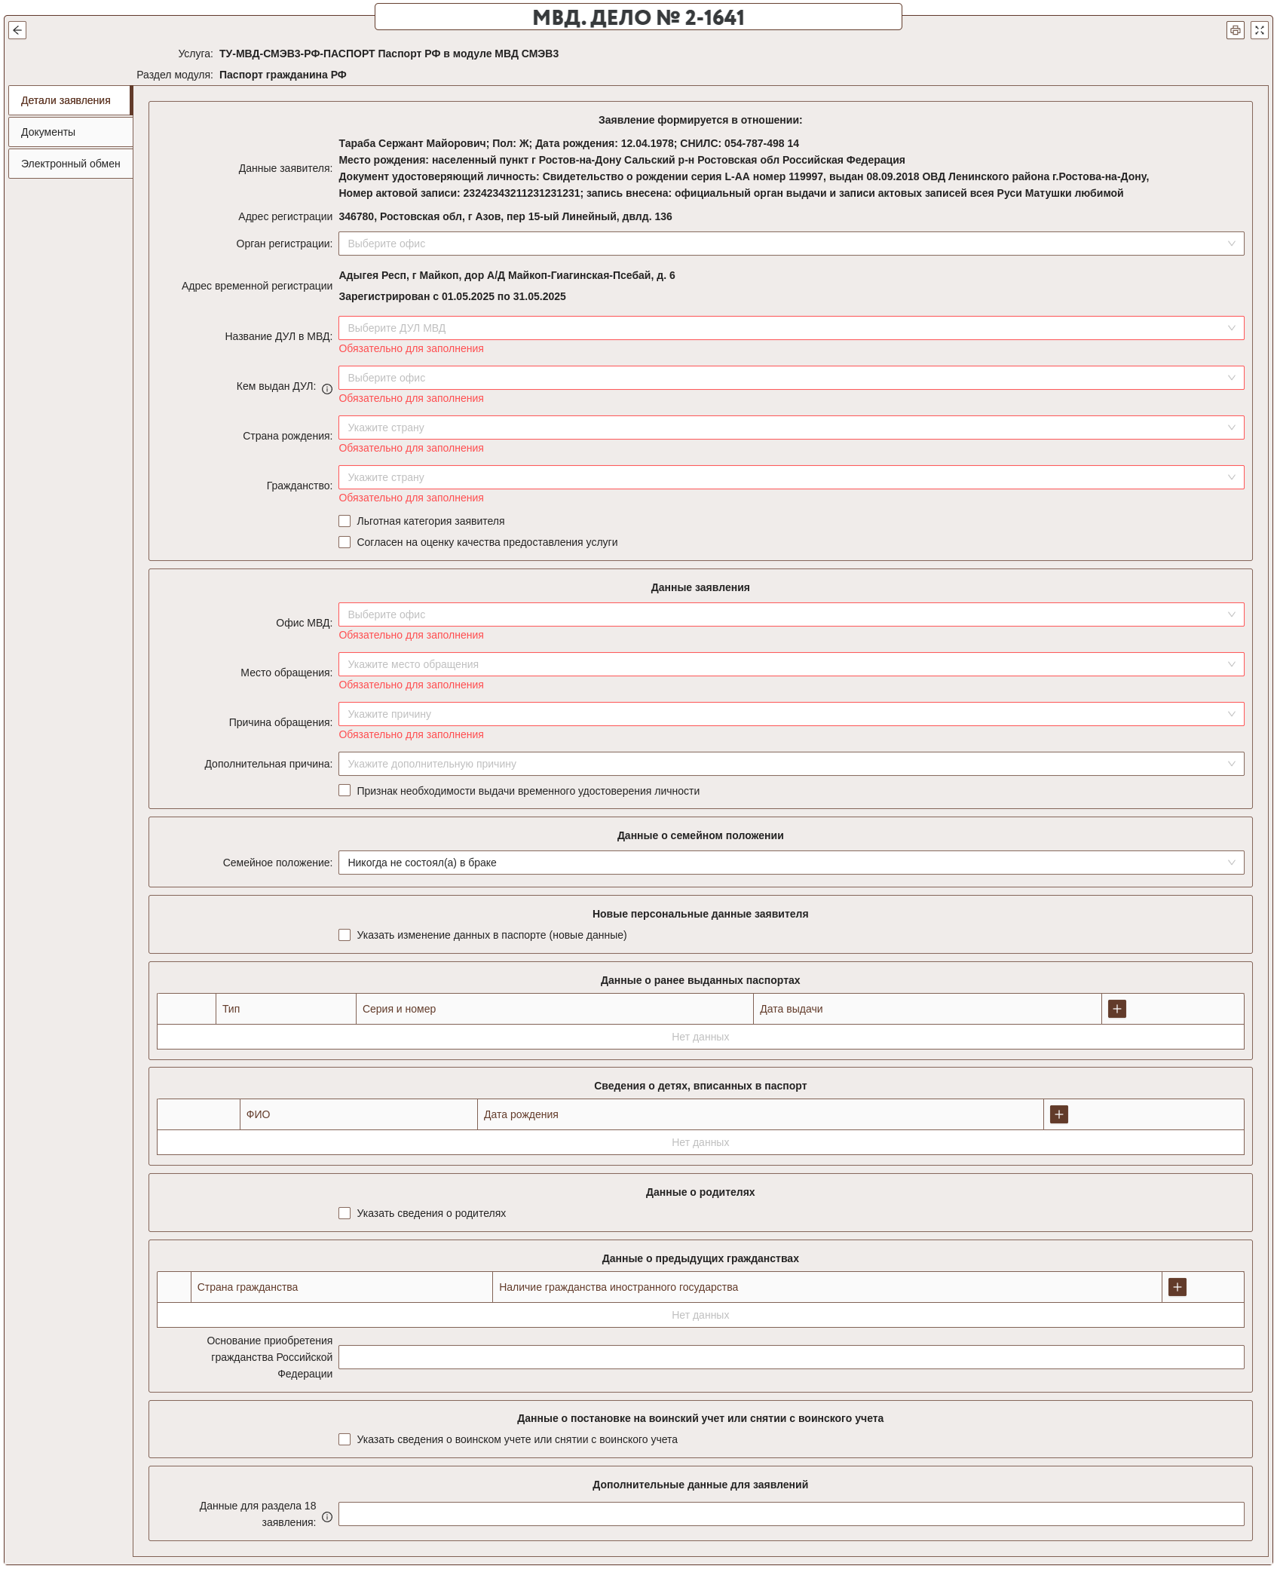Click the print icon

coord(1235,30)
